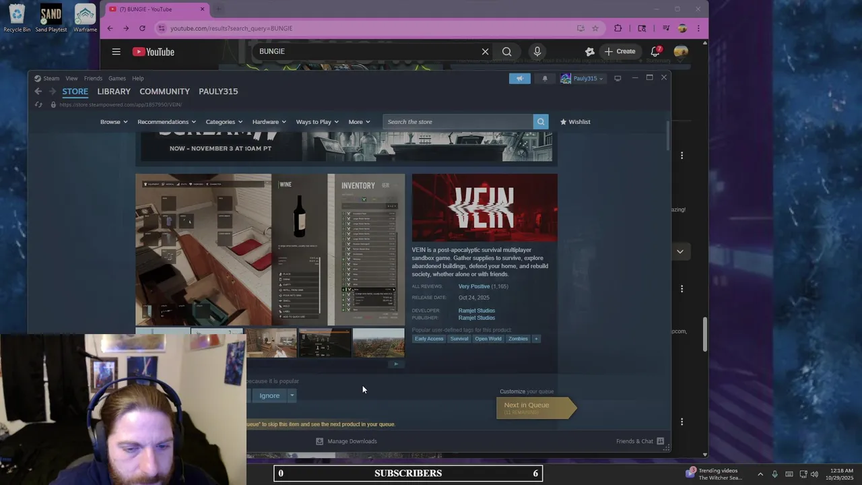
Task: Open Wishlist in Steam store
Action: (x=575, y=122)
